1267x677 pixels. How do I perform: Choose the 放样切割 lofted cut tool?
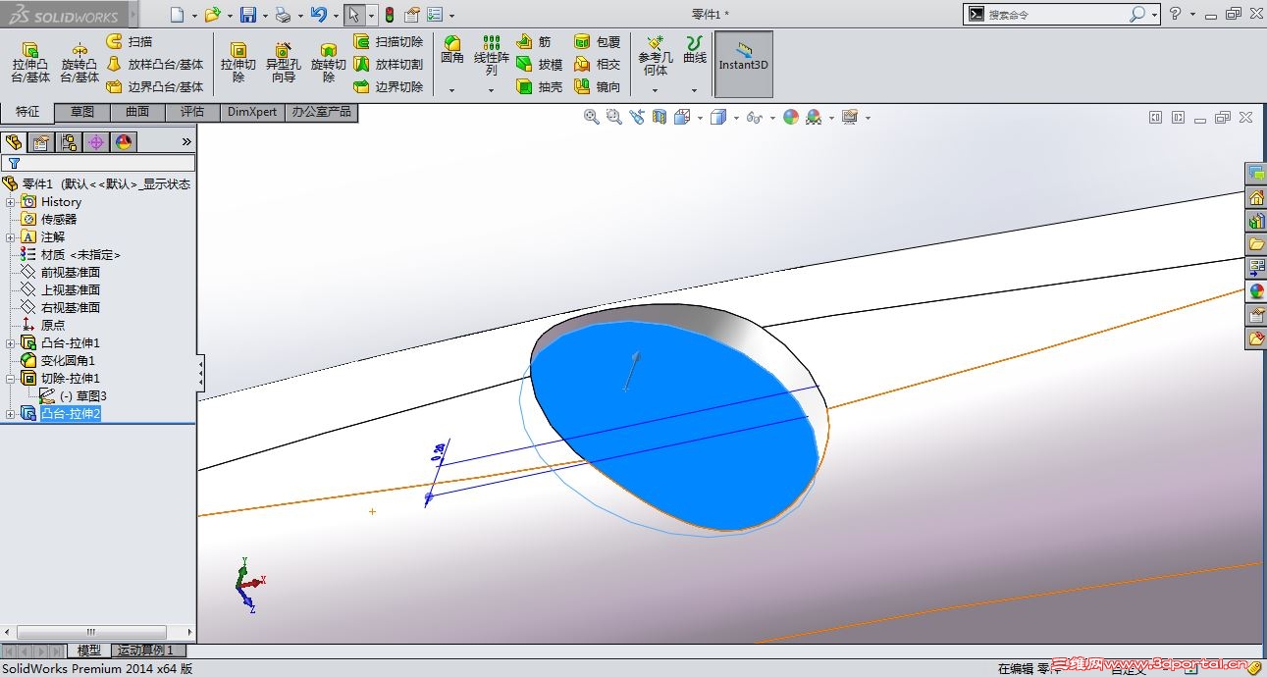[x=388, y=64]
